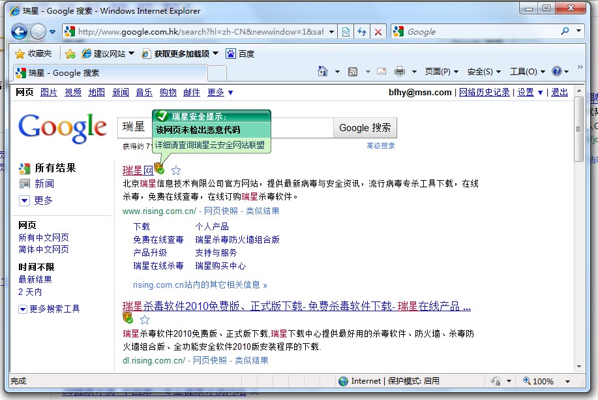Open rising.com.cn站内的其它相关信息 link
Screen dimensions: 598x400
200,285
